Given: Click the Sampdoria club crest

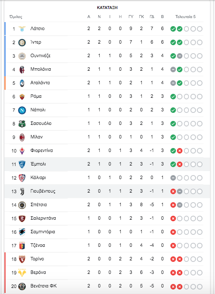Looking at the screenshot, I should click(22, 232).
